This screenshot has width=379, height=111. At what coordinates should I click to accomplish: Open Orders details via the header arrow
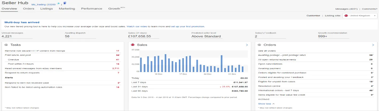pos(373,45)
